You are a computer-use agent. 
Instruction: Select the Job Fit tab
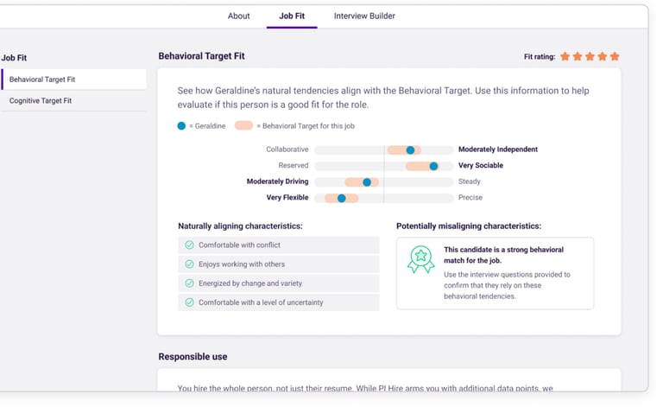point(292,16)
